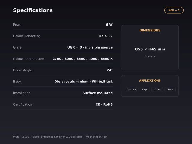Click the Installation Surface mounted value

click(x=97, y=93)
